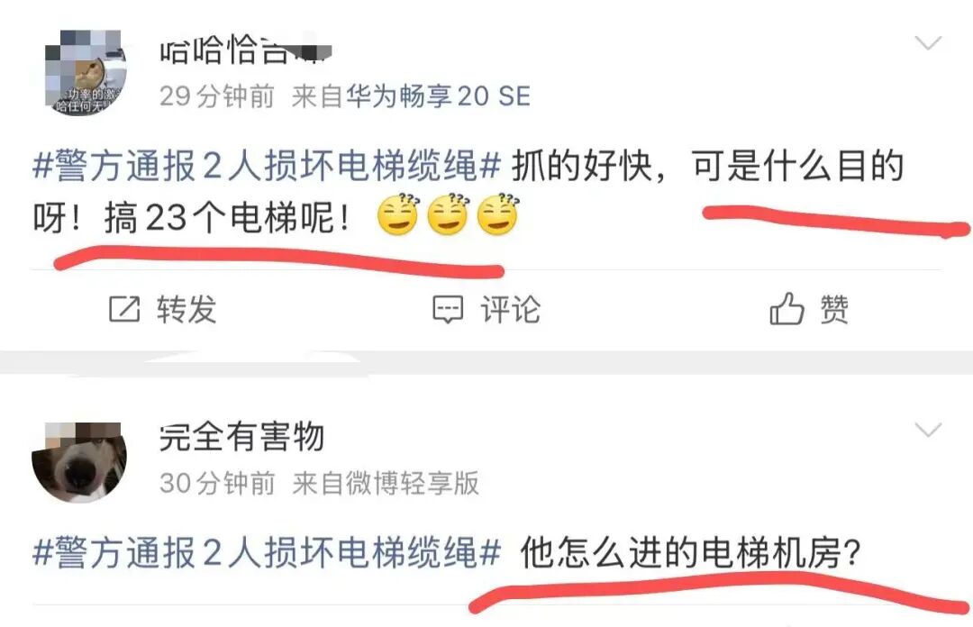Click the username 完全有害物
973x627 pixels.
click(x=242, y=436)
